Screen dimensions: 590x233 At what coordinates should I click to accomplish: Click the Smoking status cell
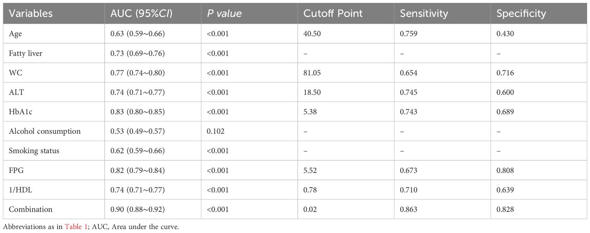tap(34, 151)
